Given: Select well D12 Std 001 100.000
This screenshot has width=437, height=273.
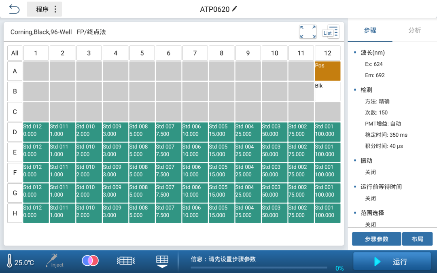Looking at the screenshot, I should pyautogui.click(x=327, y=132).
